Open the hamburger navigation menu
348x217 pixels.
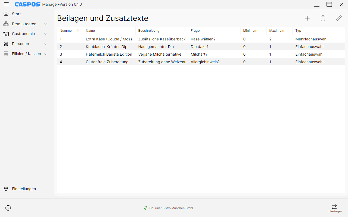point(6,4)
